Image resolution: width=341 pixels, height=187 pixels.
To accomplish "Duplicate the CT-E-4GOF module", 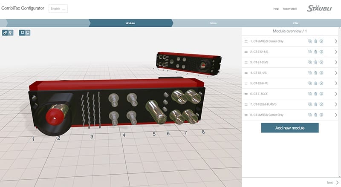I will (x=310, y=94).
